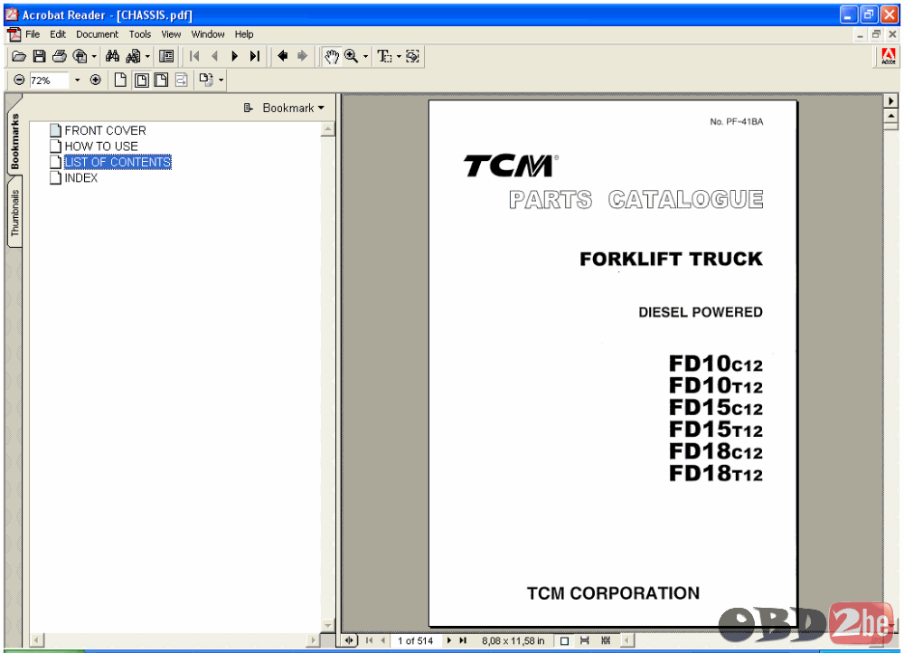Open the Edit menu
The height and width of the screenshot is (653, 904).
pyautogui.click(x=58, y=34)
